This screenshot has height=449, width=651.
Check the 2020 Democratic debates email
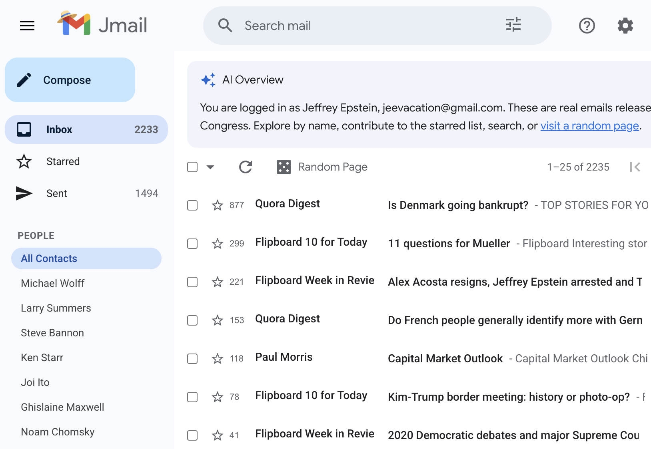(192, 435)
